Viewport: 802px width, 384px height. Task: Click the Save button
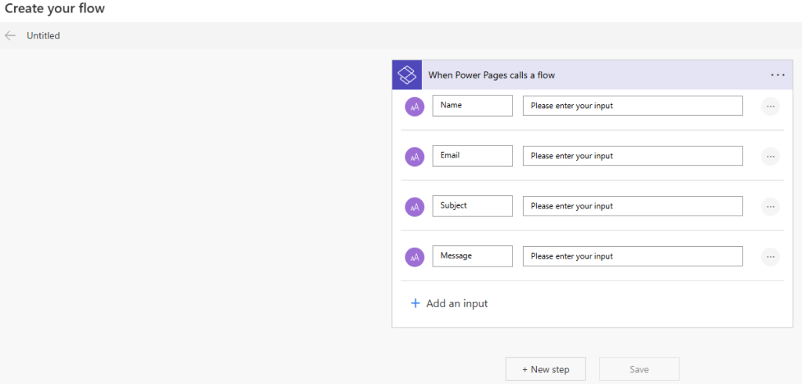point(638,369)
